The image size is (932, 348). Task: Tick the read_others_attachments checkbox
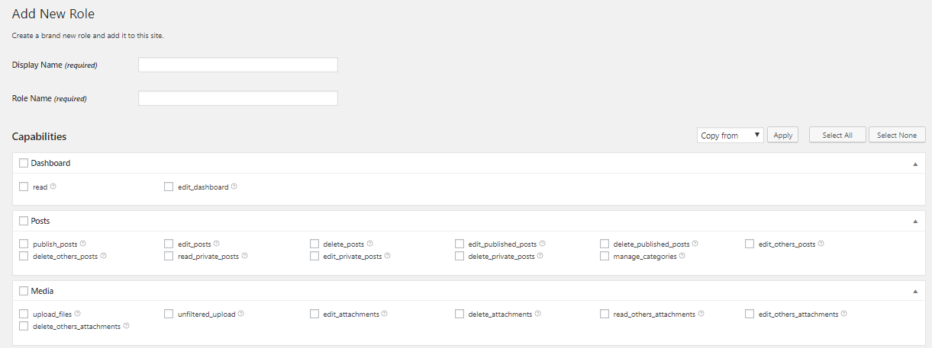(605, 314)
